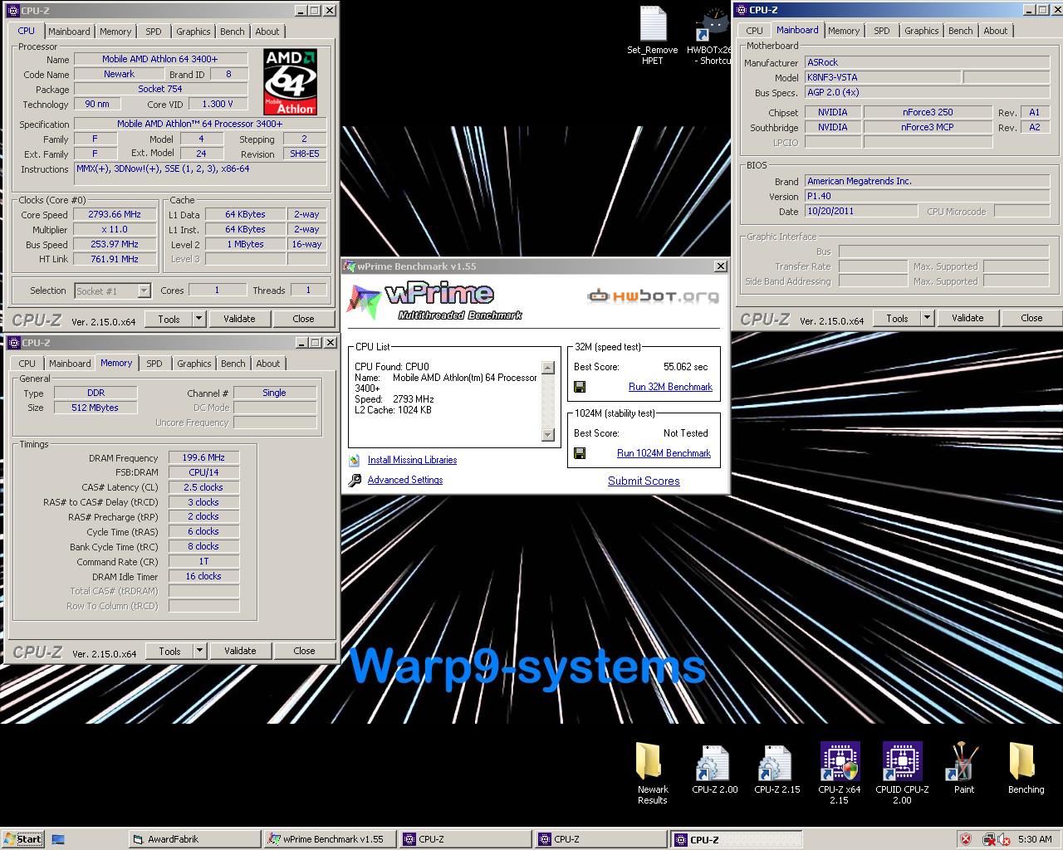
Task: Switch to AwardFabrik taskbar item
Action: click(194, 839)
